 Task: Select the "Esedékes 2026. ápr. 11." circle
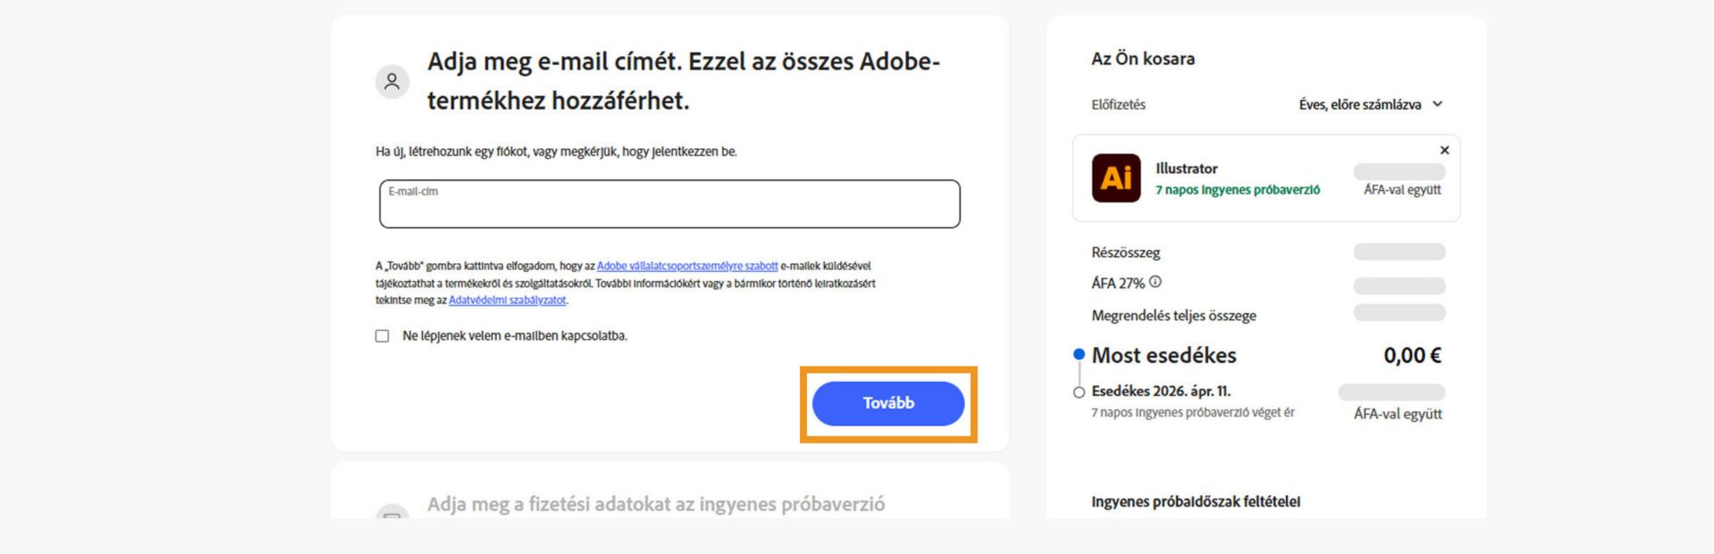(x=1078, y=392)
